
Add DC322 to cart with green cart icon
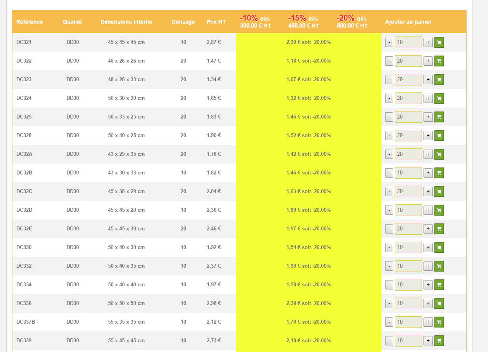(439, 61)
